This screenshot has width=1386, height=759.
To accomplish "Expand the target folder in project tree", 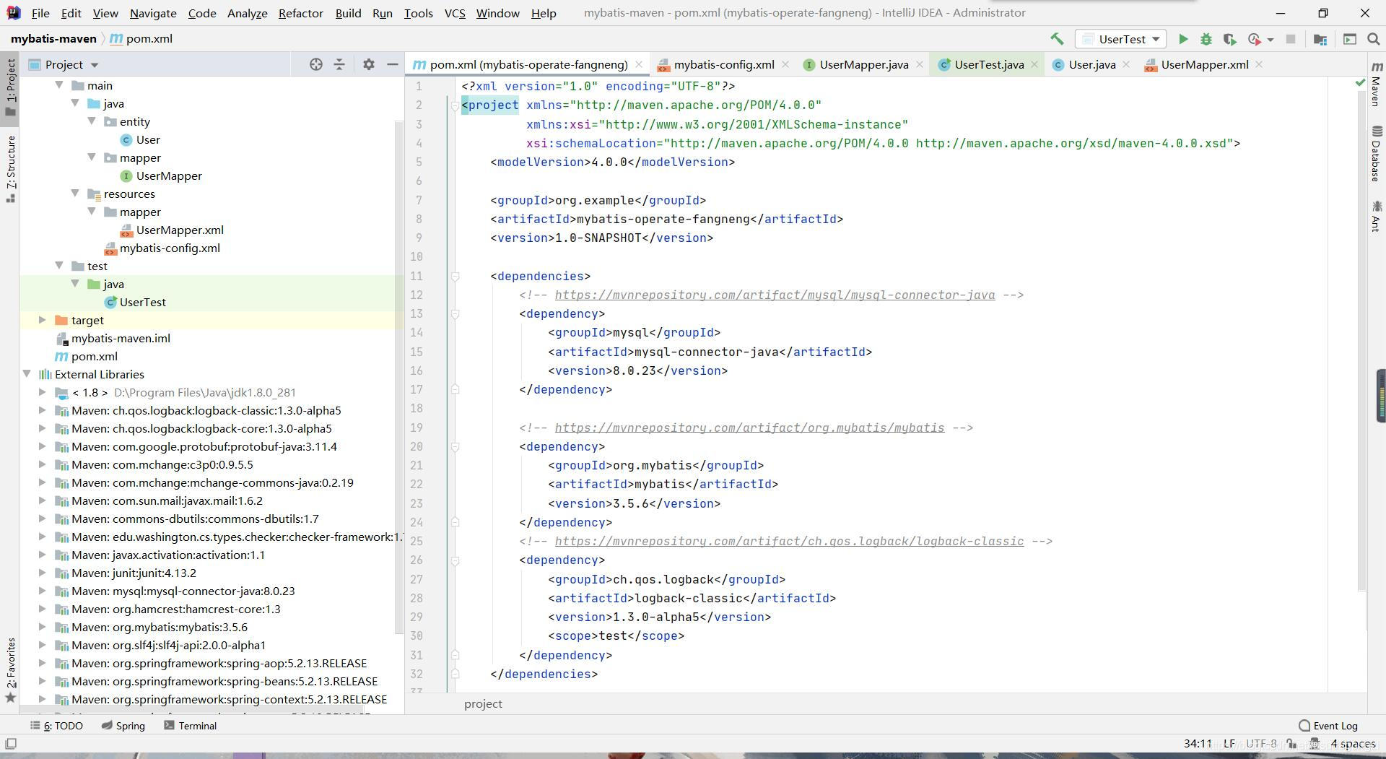I will [x=43, y=320].
